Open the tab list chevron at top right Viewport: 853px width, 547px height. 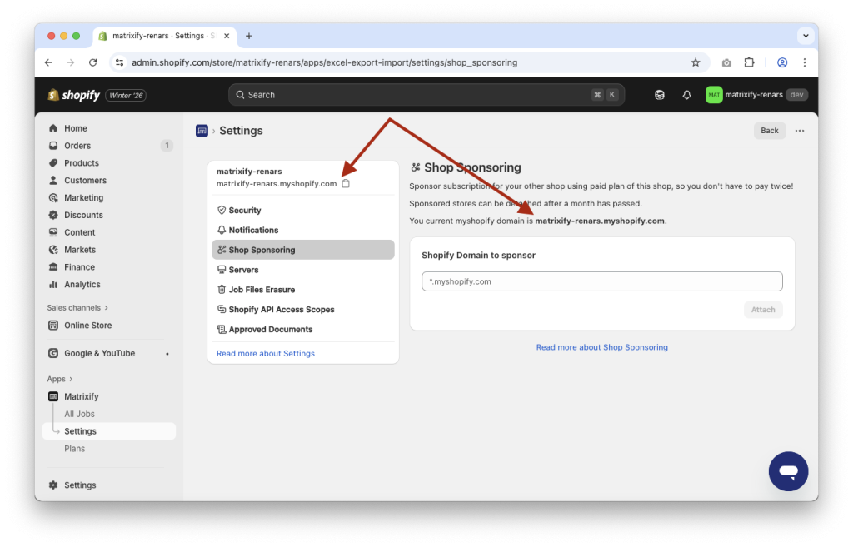click(805, 35)
